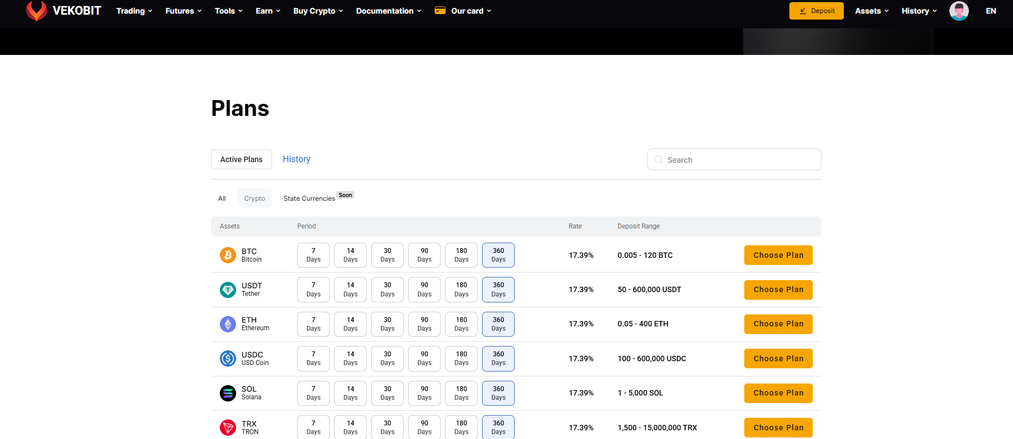
Task: Expand the Trading menu
Action: pyautogui.click(x=134, y=11)
